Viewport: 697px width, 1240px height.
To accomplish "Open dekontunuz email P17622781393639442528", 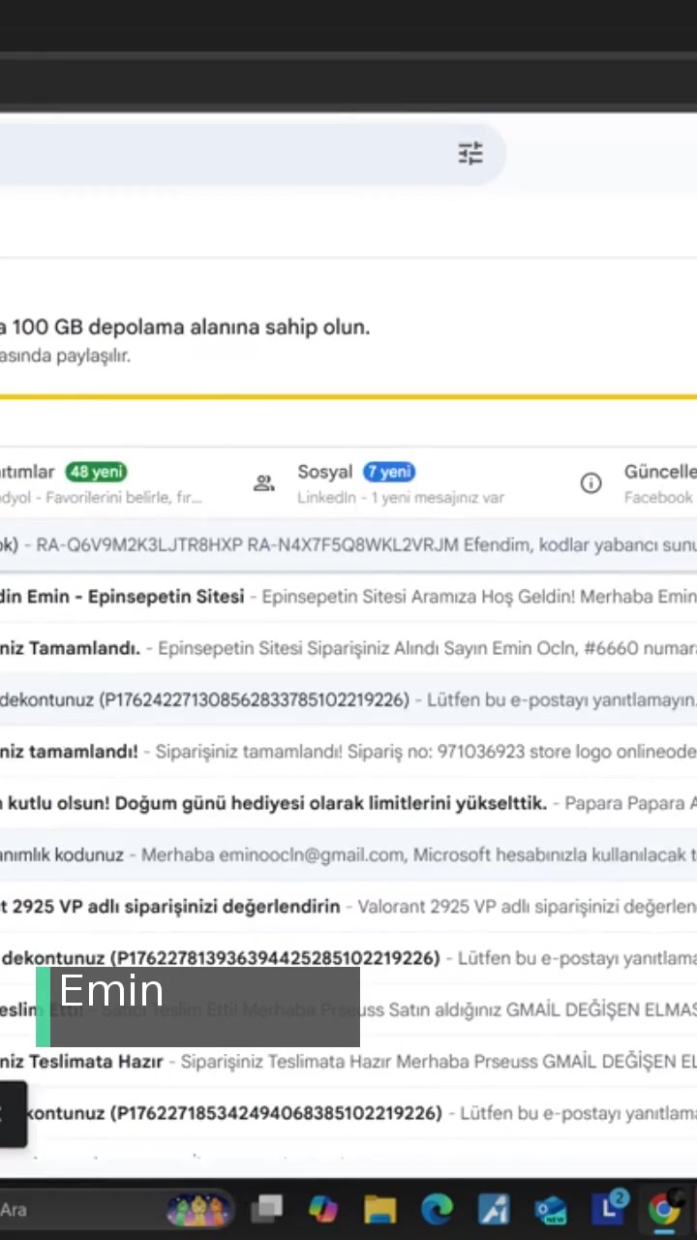I will click(x=348, y=958).
